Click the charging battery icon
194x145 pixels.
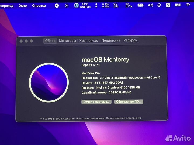coord(178,5)
